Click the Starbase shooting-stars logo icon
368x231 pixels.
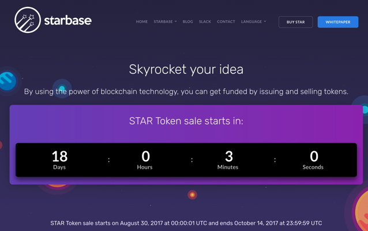coord(28,20)
